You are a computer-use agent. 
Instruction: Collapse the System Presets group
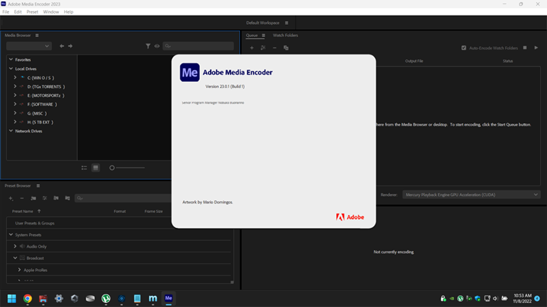click(11, 235)
